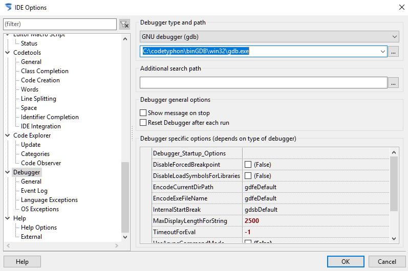Click the properties grid scrollbar thumb

click(394, 184)
